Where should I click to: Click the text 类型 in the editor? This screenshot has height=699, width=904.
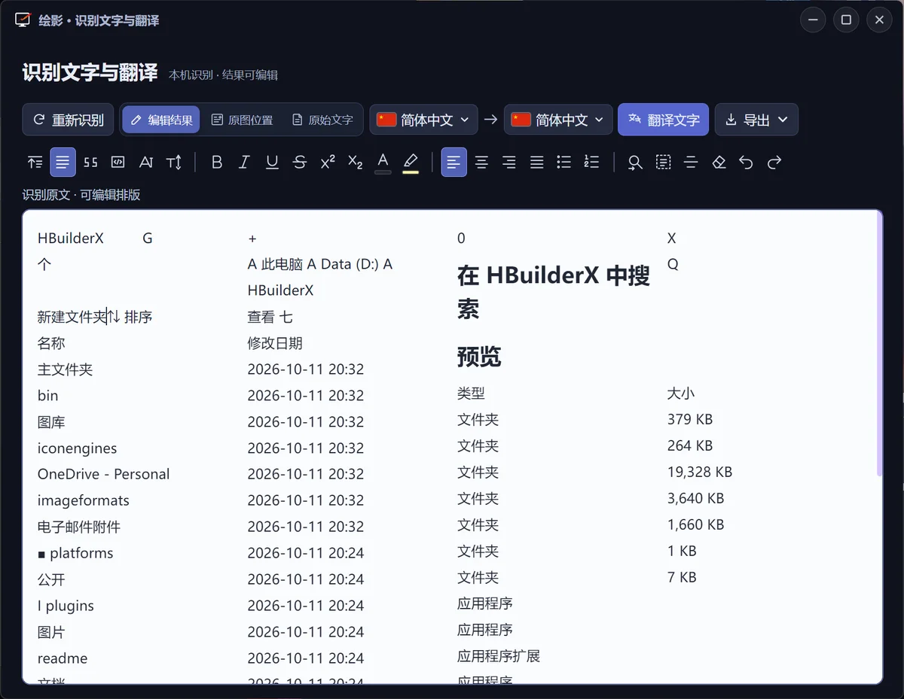pyautogui.click(x=471, y=393)
